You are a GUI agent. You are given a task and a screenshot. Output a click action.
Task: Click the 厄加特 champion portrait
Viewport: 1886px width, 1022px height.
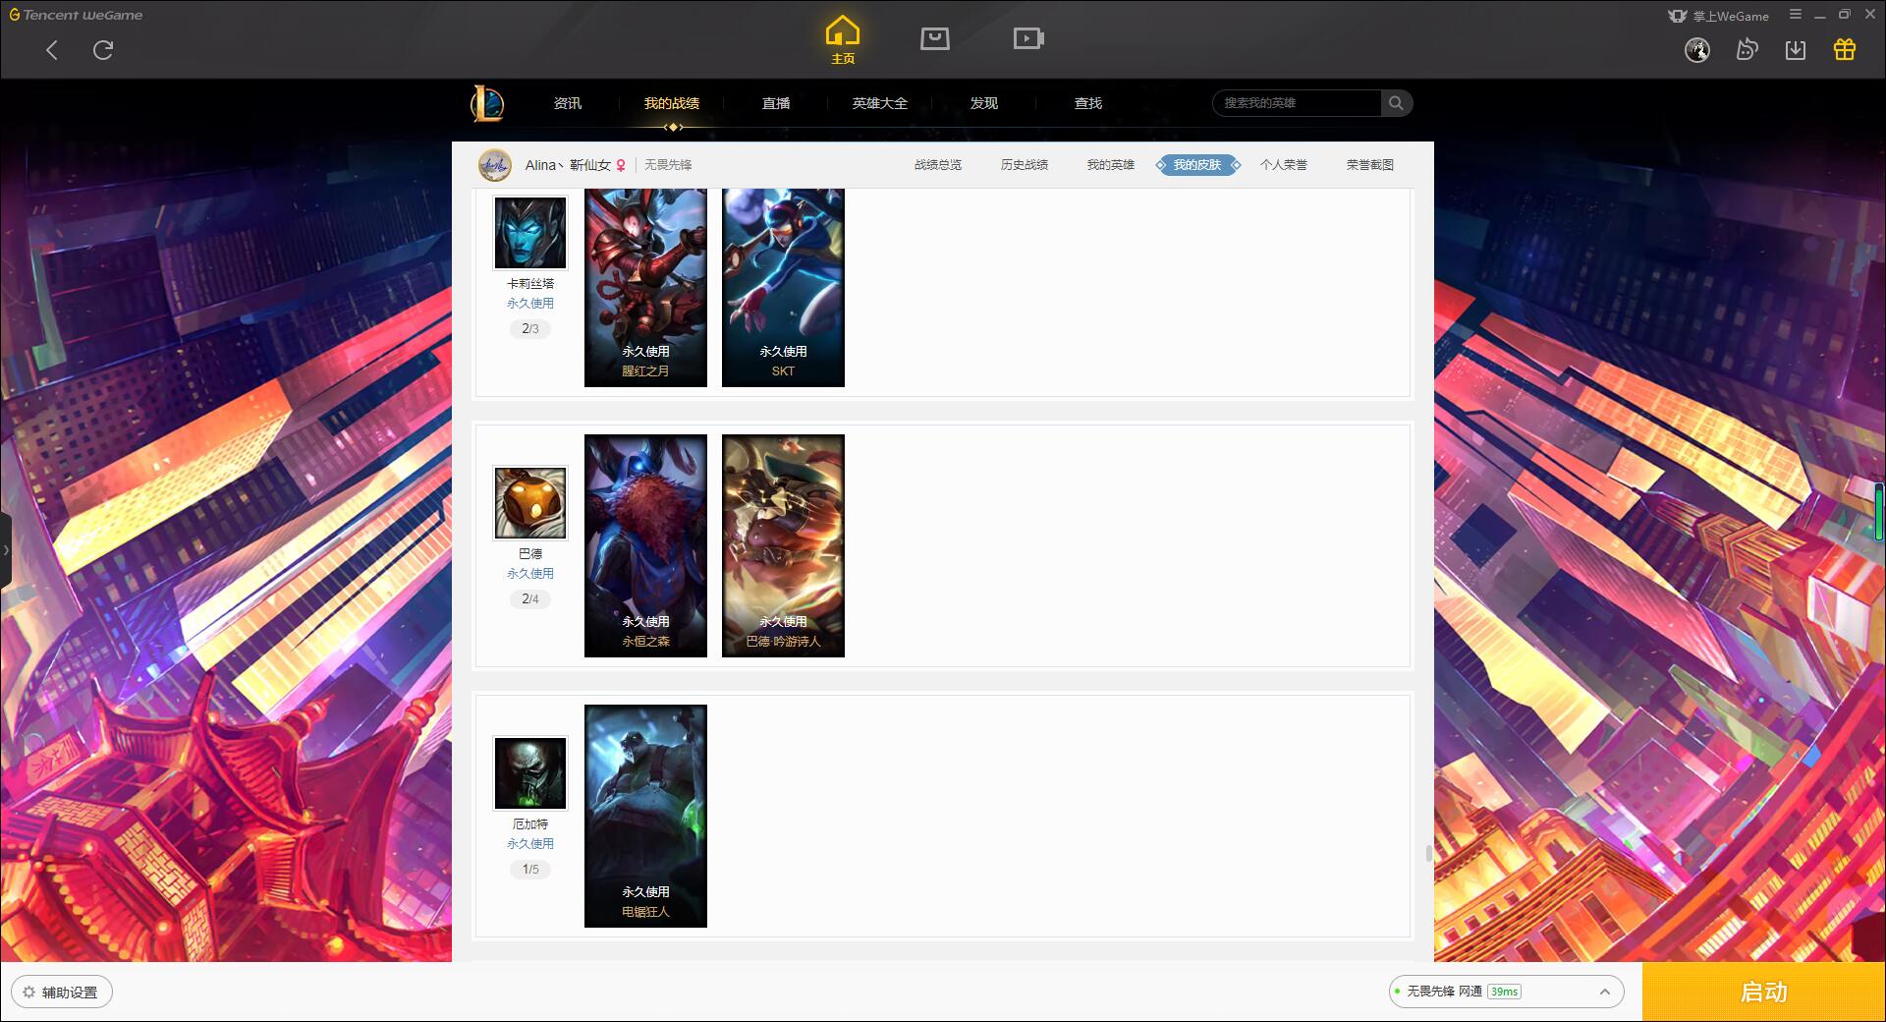530,773
